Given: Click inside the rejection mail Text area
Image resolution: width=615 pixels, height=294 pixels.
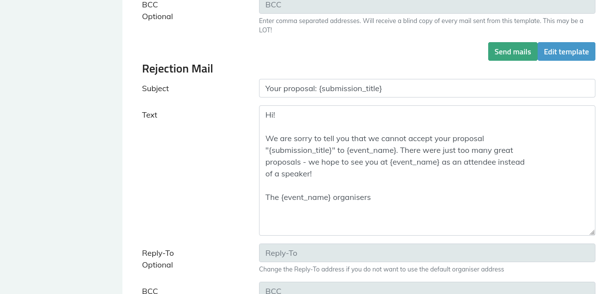Looking at the screenshot, I should (426, 216).
